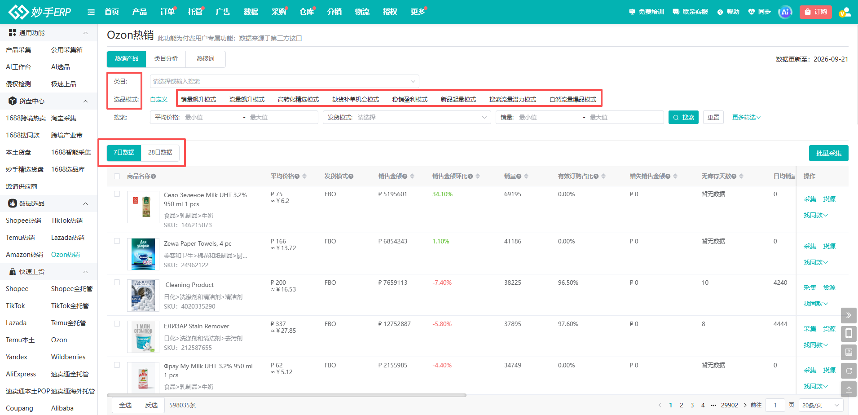Open TikTok热销 in the sidebar

pos(67,221)
